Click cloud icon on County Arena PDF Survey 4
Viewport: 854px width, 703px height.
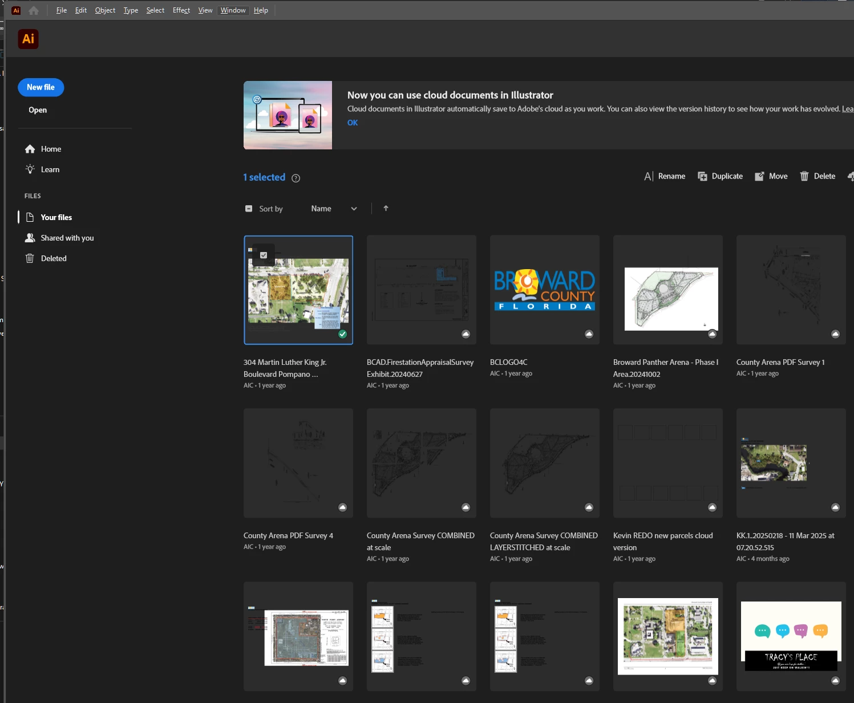click(x=342, y=507)
